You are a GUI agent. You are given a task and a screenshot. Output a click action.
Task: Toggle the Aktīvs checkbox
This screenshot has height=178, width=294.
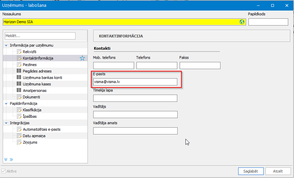tap(3, 171)
